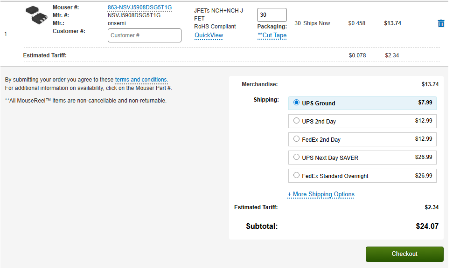Select FedEx 2nd Day shipping

click(x=296, y=139)
